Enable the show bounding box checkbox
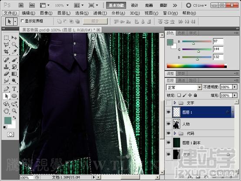This screenshot has height=181, width=241. [22, 21]
